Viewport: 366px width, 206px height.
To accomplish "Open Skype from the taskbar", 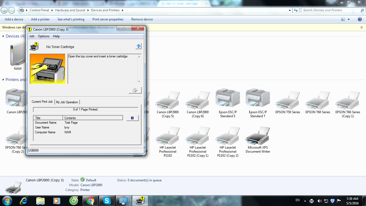I will [x=107, y=201].
